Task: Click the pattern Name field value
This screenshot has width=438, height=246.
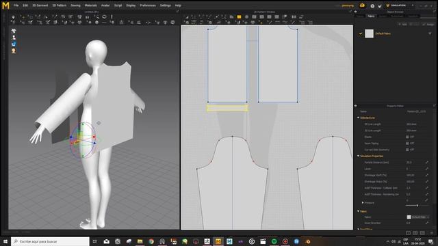Action: coord(417,111)
